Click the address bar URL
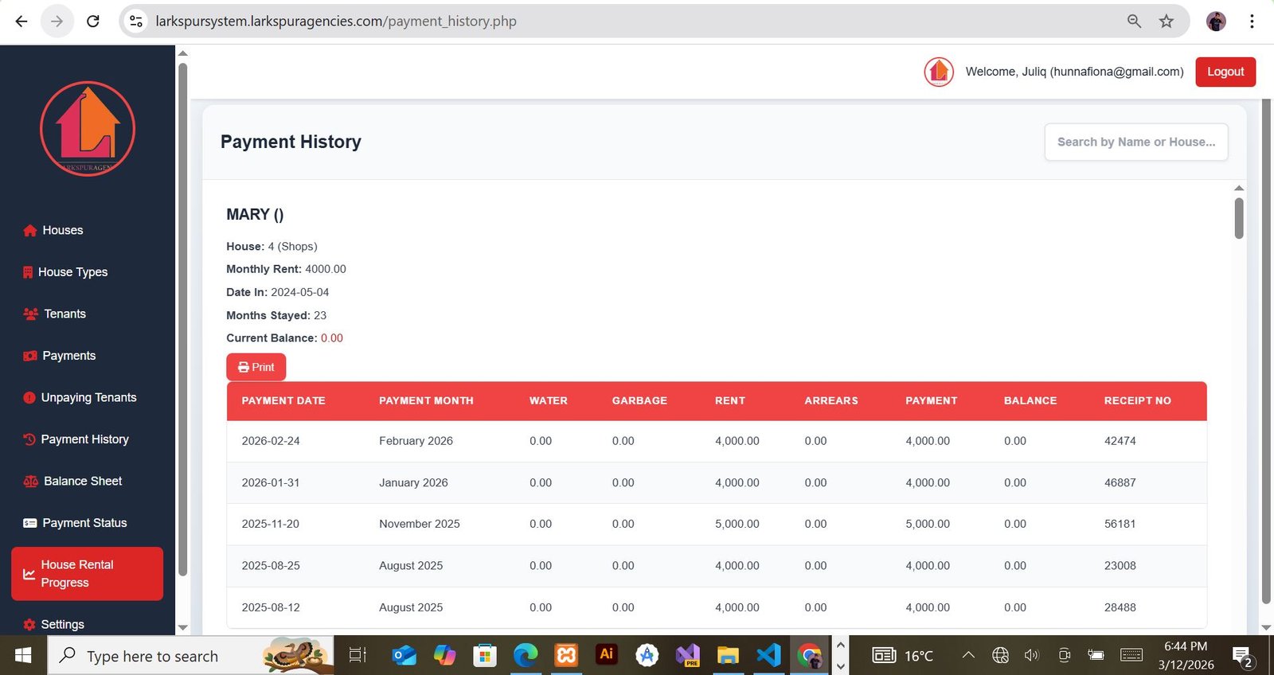Image resolution: width=1274 pixels, height=675 pixels. (335, 21)
